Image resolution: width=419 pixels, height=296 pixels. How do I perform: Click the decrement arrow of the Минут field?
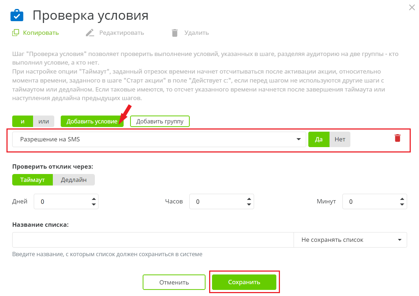(x=402, y=204)
